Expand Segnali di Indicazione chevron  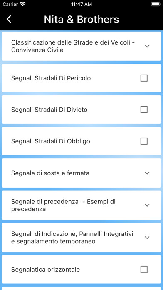(x=147, y=237)
